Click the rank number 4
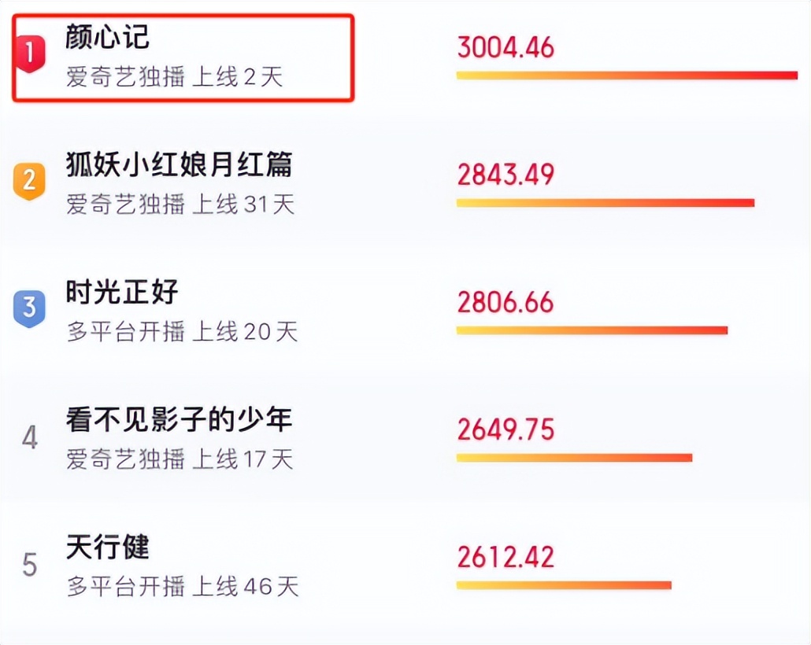The image size is (811, 645). (29, 437)
